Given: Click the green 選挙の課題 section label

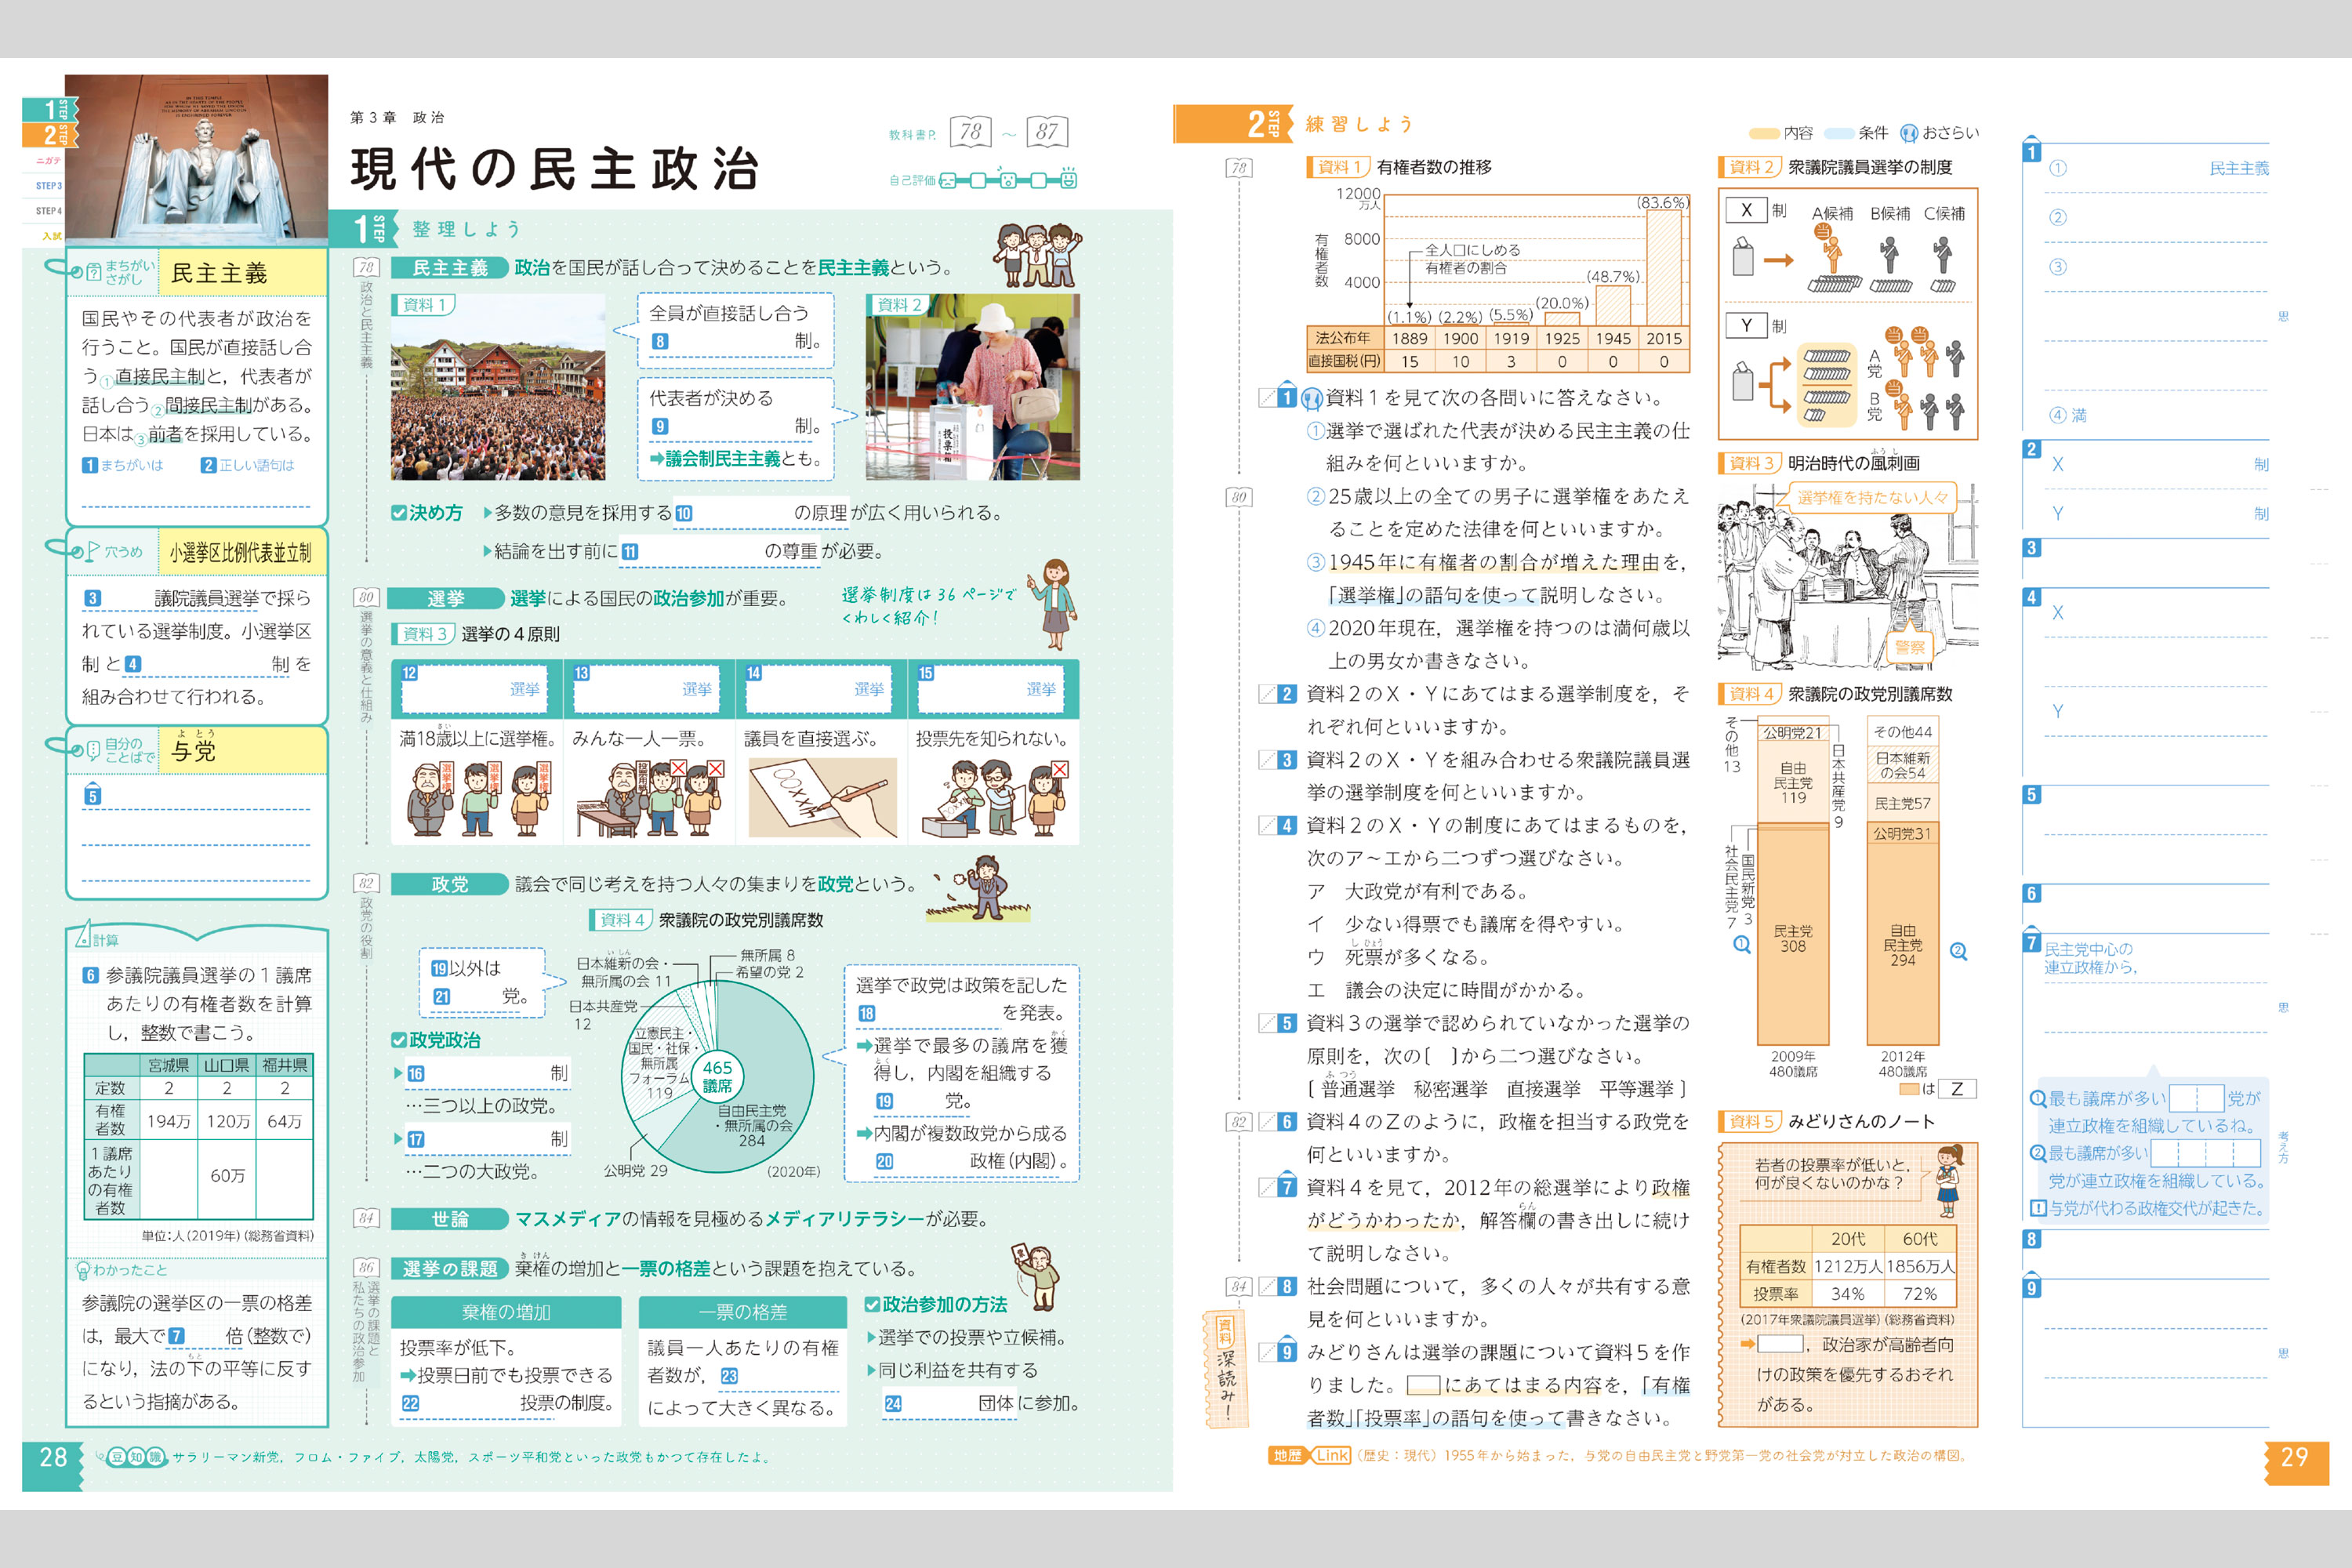Looking at the screenshot, I should coord(449,1269).
